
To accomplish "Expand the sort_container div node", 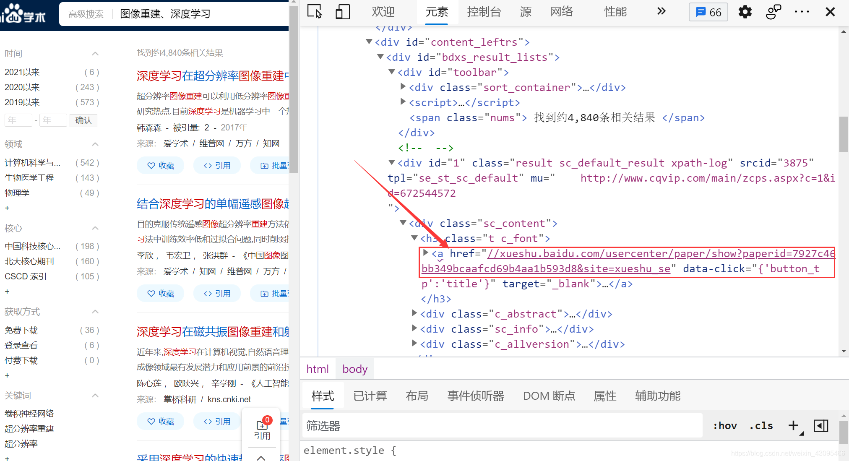I will coord(403,87).
